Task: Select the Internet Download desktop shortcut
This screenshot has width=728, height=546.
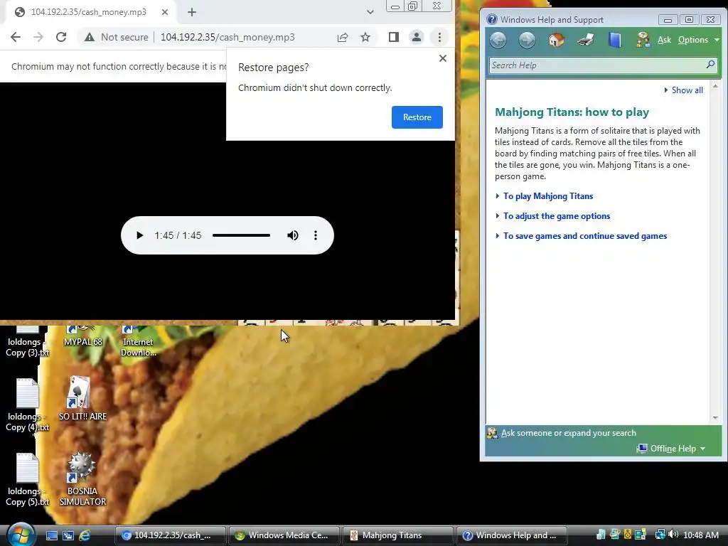Action: [x=138, y=342]
